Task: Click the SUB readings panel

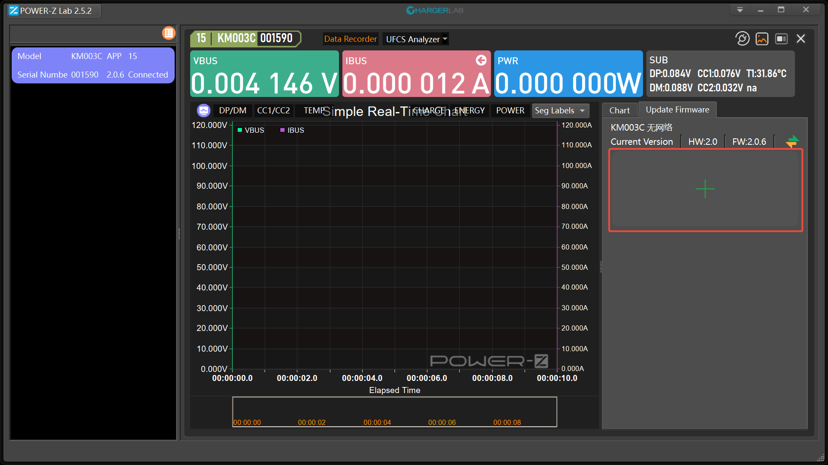Action: [720, 74]
